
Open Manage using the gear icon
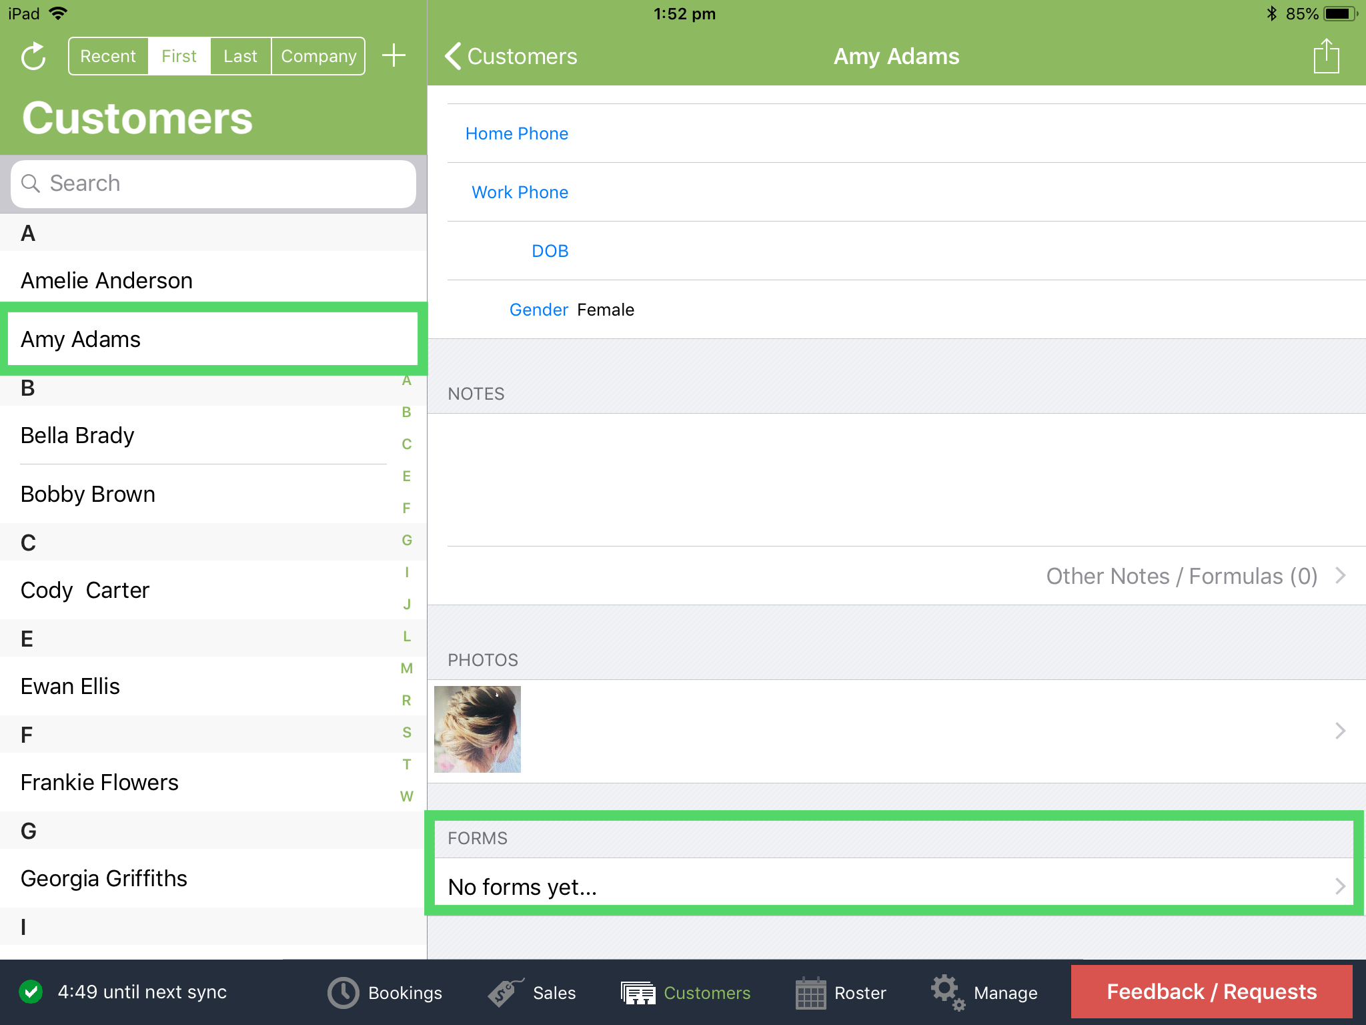946,992
